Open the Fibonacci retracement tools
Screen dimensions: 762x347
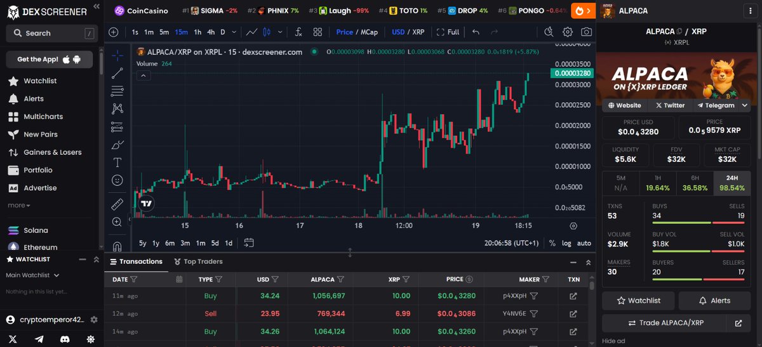click(117, 91)
